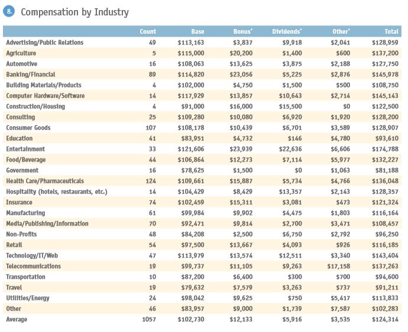Click the Consumer Goods count 107

(x=151, y=128)
